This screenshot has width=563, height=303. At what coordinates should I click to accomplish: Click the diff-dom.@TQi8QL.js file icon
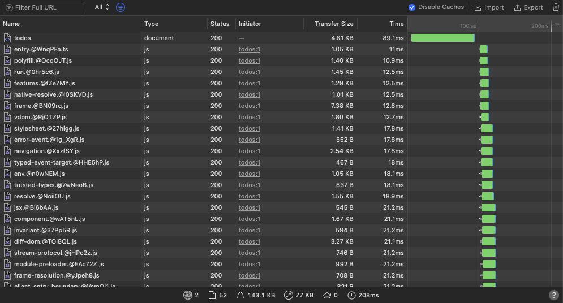pos(7,242)
